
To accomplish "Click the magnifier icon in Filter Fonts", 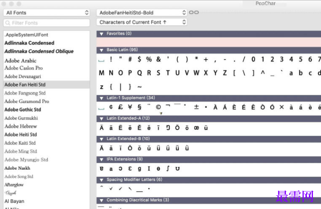I will click(x=8, y=23).
